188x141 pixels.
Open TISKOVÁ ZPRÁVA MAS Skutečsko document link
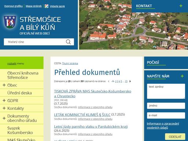pyautogui.click(x=93, y=94)
